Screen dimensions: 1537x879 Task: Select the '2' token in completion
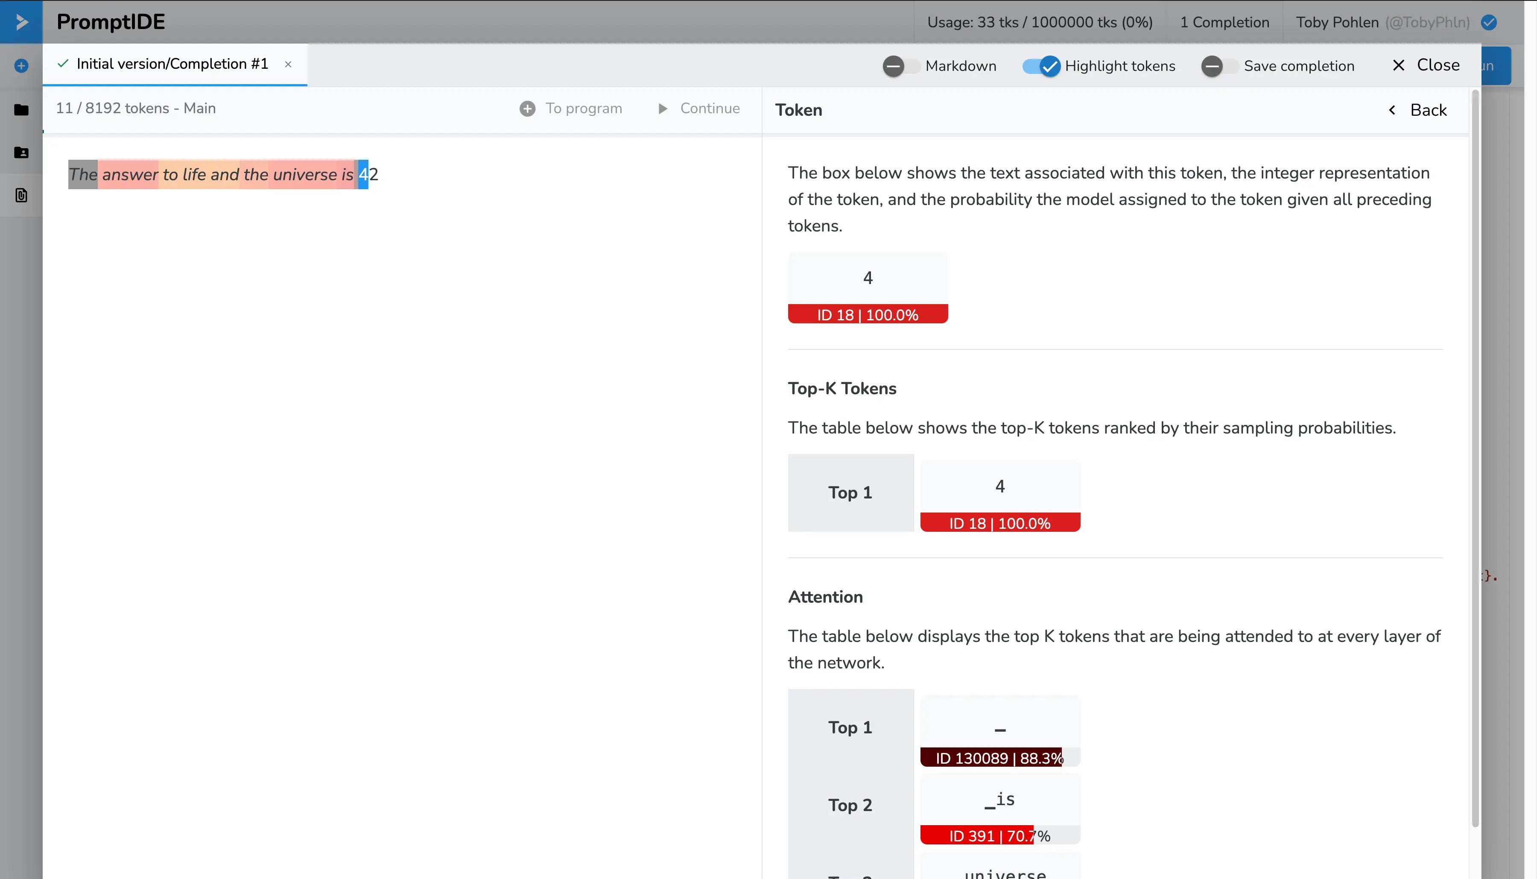point(374,174)
